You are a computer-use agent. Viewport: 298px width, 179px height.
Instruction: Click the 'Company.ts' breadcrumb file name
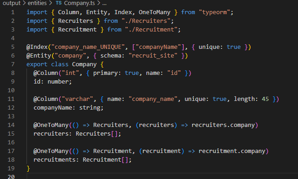point(79,3)
